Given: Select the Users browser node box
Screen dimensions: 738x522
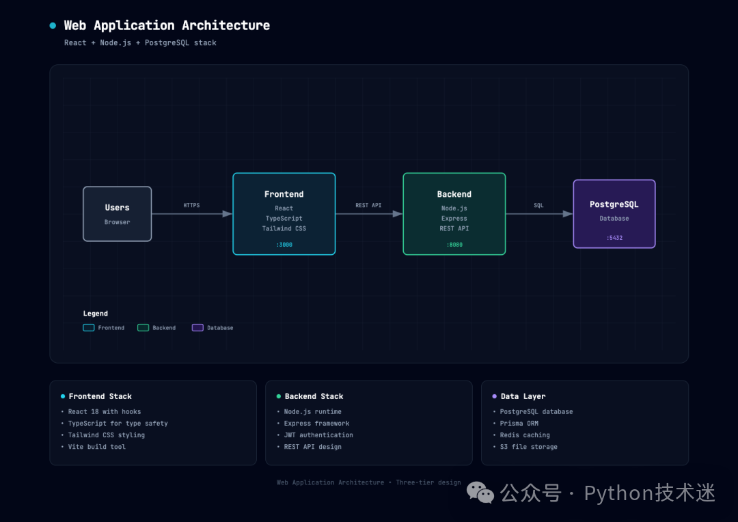Looking at the screenshot, I should tap(118, 214).
